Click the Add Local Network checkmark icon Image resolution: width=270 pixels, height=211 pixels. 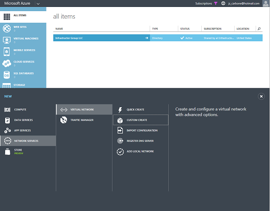coord(120,152)
